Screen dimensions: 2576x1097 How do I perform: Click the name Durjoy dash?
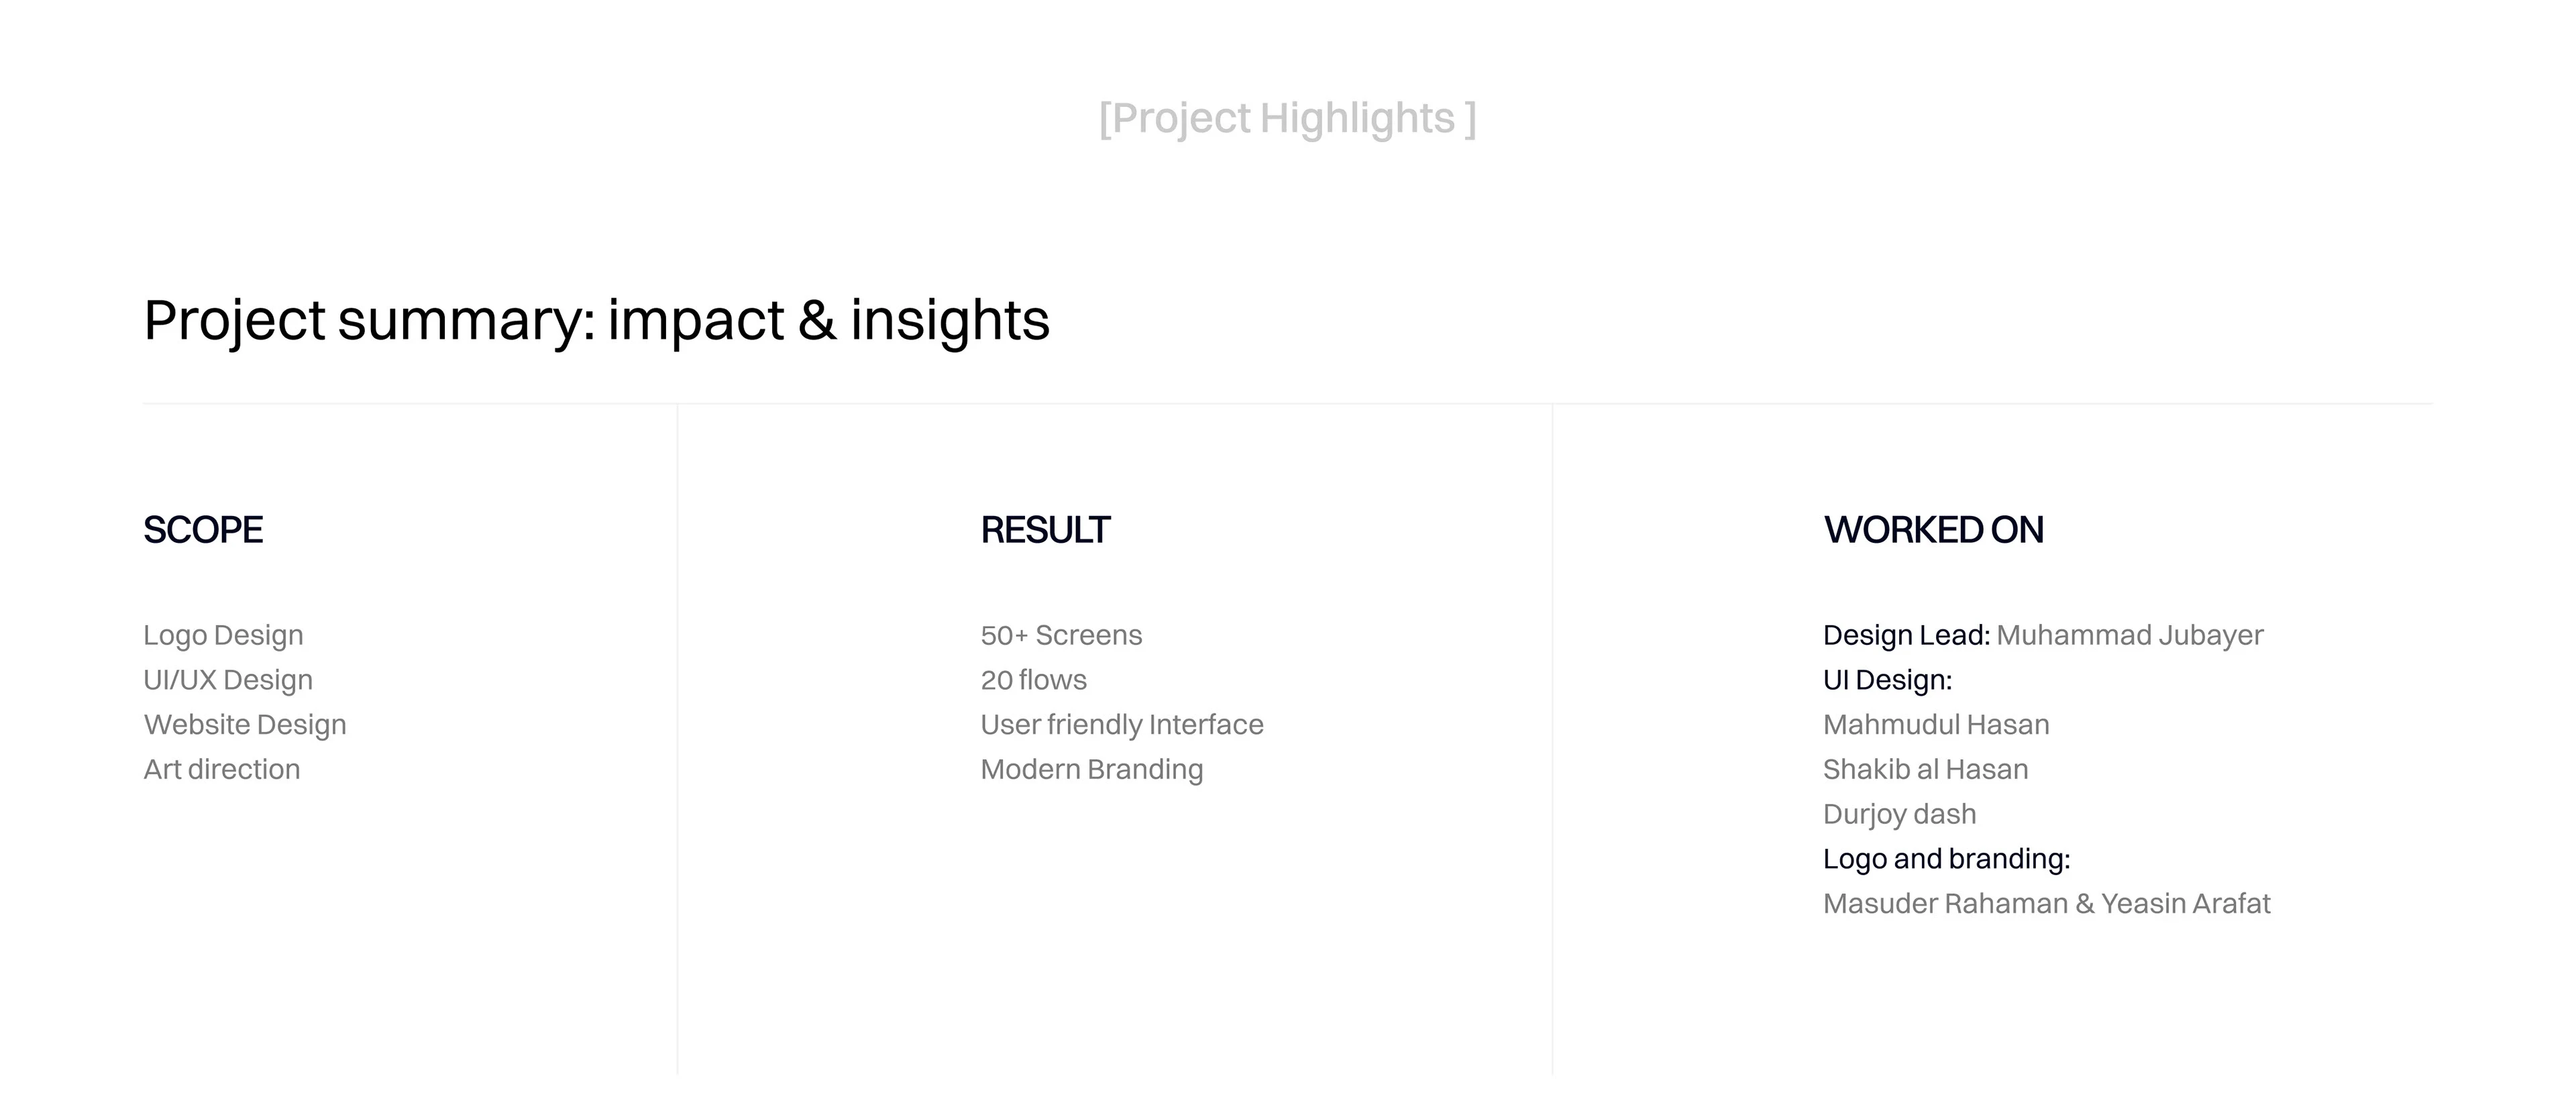pyautogui.click(x=1899, y=814)
